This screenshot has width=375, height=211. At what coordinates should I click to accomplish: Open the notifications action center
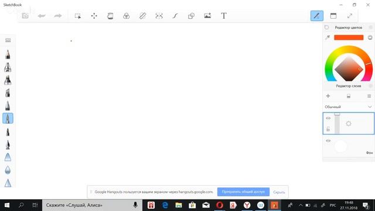coord(366,205)
